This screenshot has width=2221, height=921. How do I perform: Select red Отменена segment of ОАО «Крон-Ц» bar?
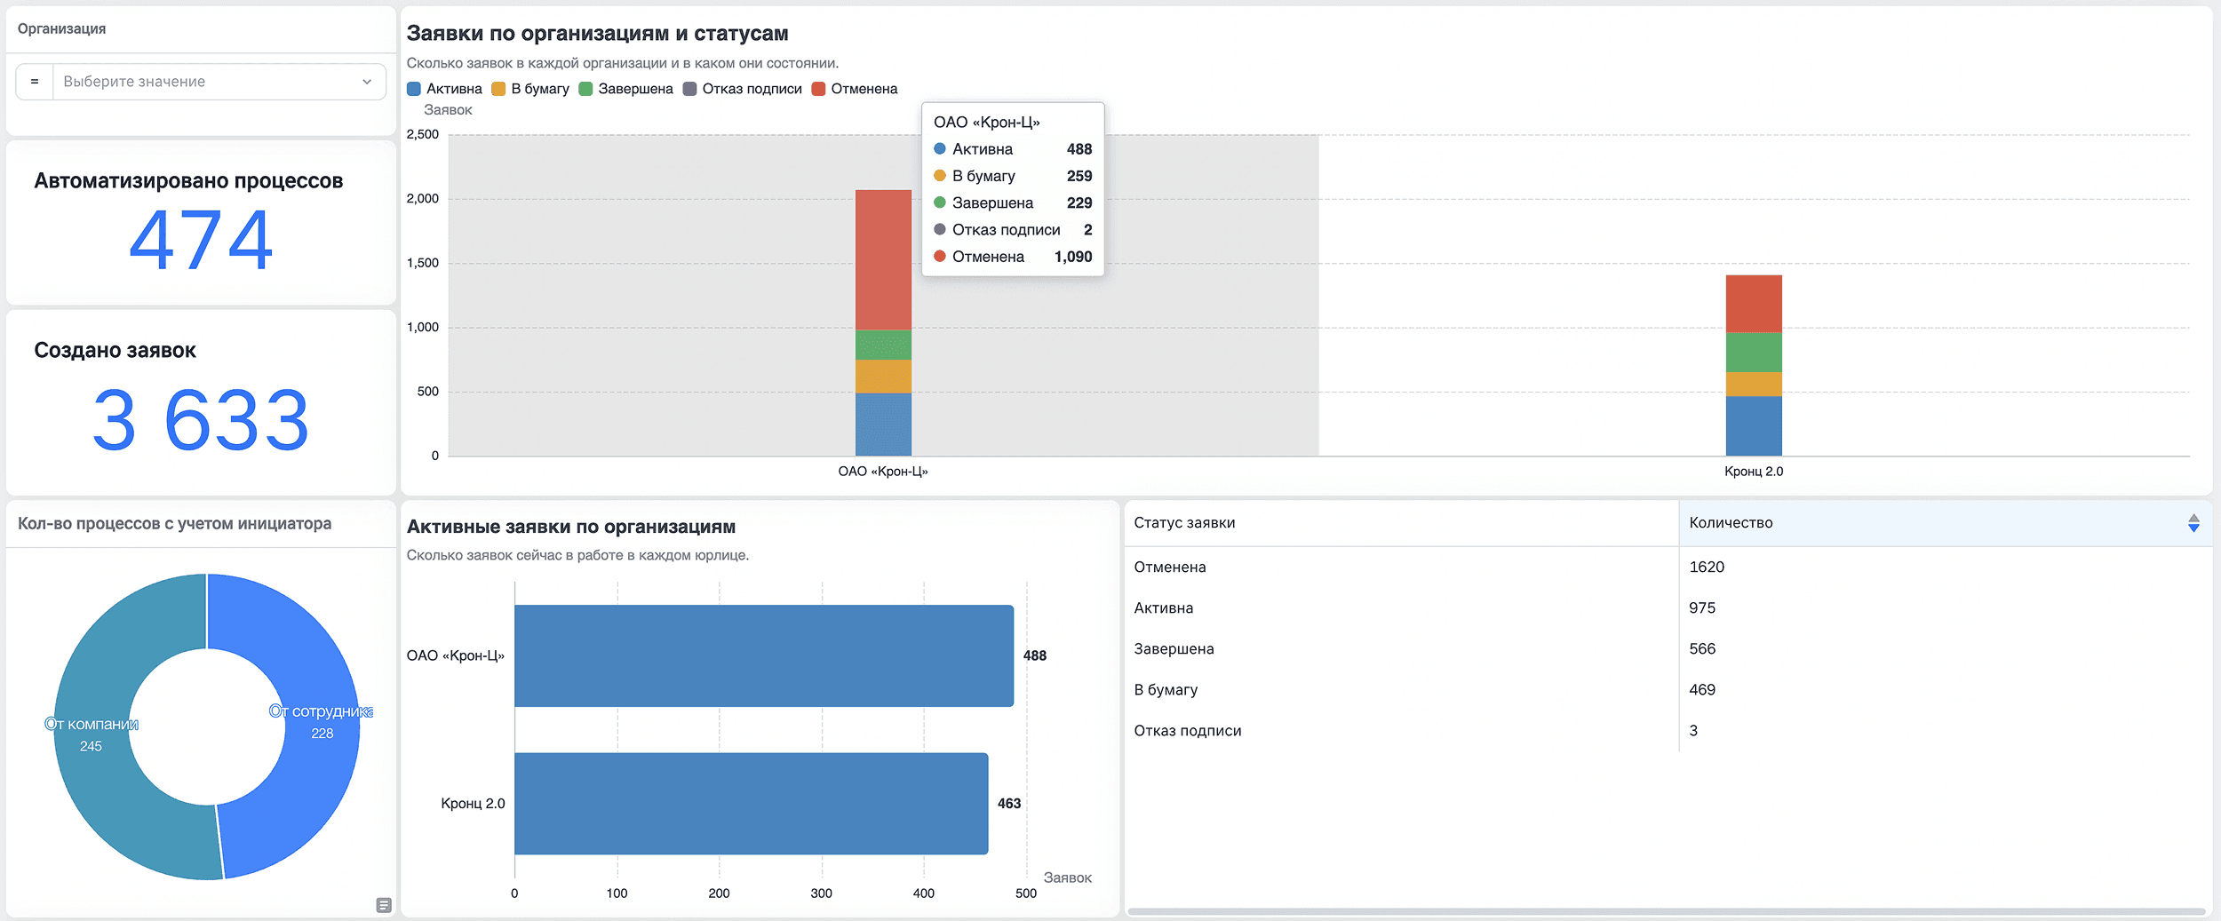(x=883, y=259)
